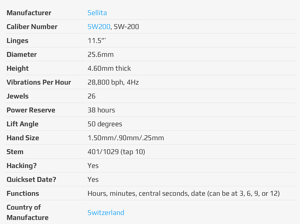The height and width of the screenshot is (224, 300).
Task: Follow the SW200 caliber link
Action: point(99,27)
